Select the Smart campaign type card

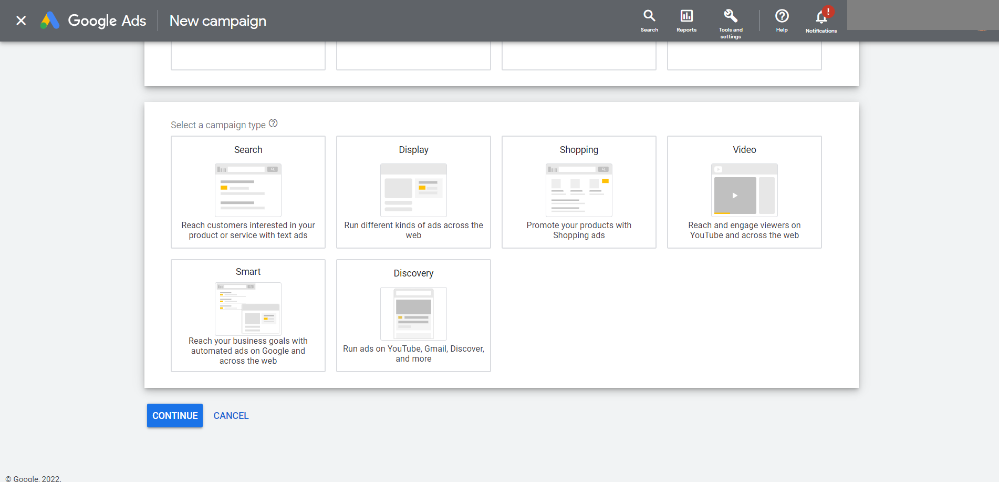point(248,315)
